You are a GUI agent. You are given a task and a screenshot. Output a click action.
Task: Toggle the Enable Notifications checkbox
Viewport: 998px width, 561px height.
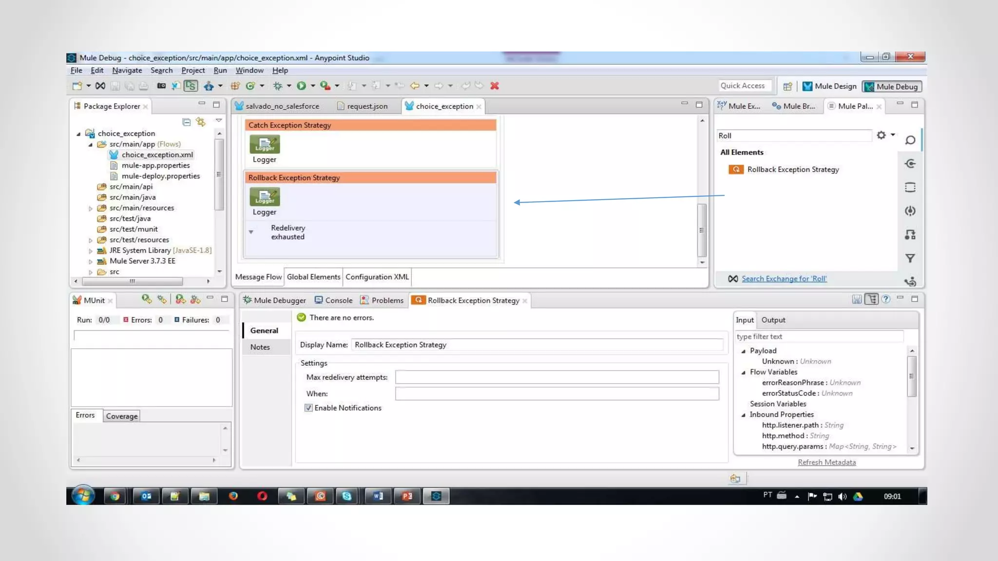coord(308,408)
